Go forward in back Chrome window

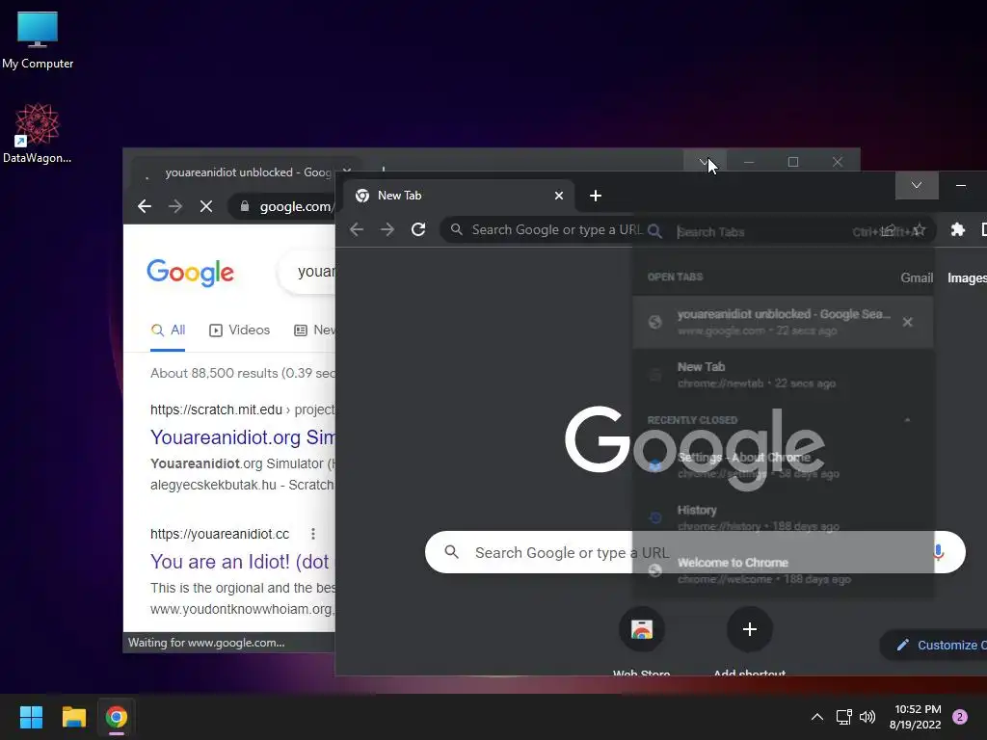pos(175,206)
